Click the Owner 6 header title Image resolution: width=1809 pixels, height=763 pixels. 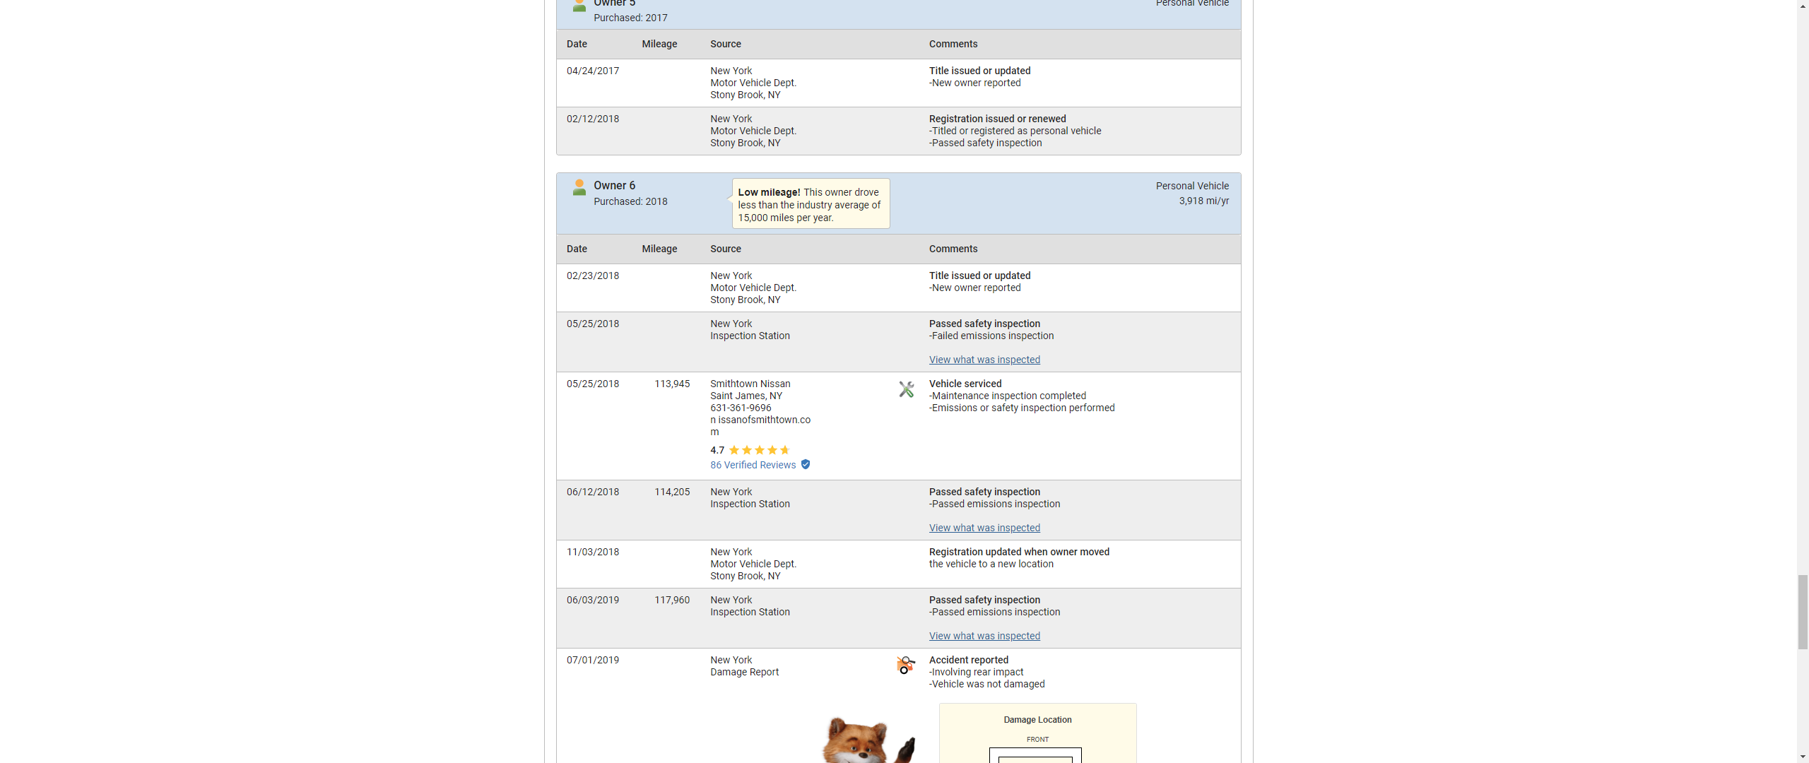point(614,185)
